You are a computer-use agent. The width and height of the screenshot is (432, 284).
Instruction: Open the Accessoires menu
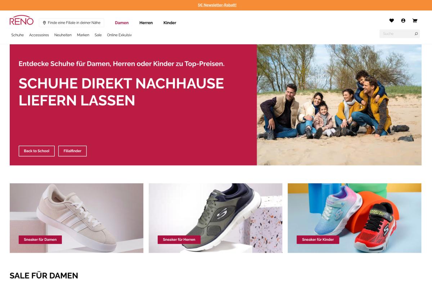coord(39,35)
